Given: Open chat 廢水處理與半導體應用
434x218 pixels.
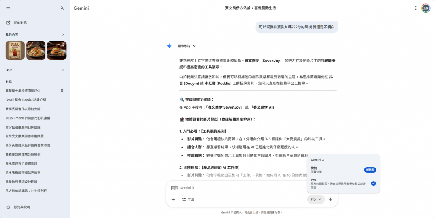Looking at the screenshot, I should click(21, 163).
